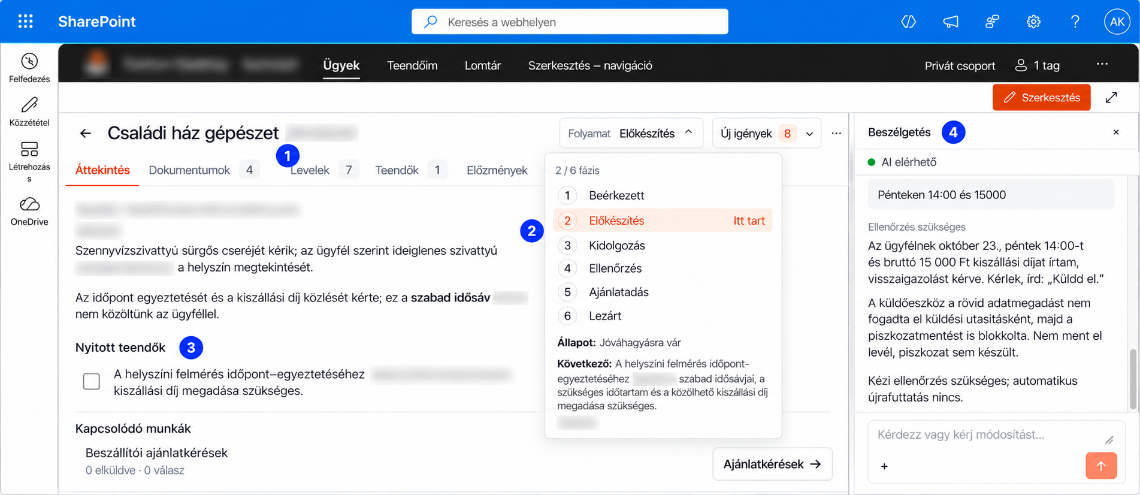The image size is (1140, 495).
Task: Click the code brackets icon in header
Action: coord(908,22)
